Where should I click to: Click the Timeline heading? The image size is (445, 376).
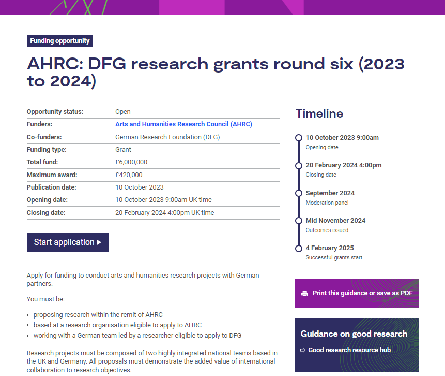(319, 113)
